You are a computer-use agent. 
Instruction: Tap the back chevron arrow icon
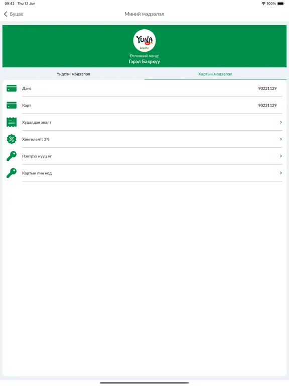pos(6,14)
